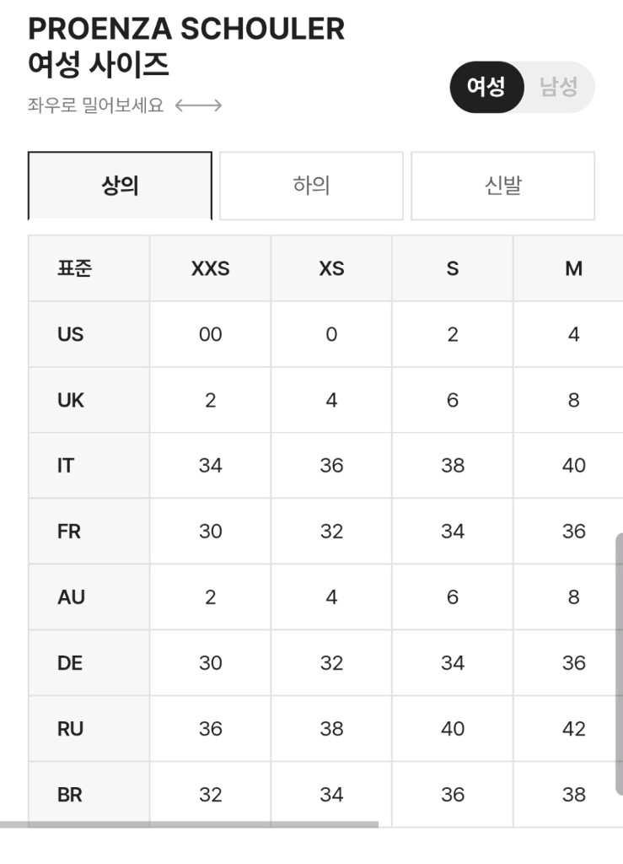This screenshot has height=864, width=623.
Task: Select the S size header
Action: tap(452, 267)
